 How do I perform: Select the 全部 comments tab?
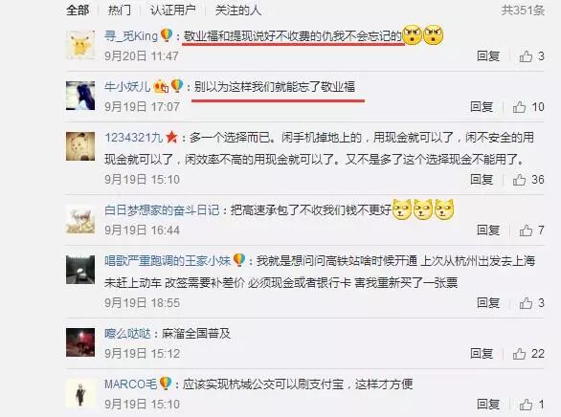78,11
